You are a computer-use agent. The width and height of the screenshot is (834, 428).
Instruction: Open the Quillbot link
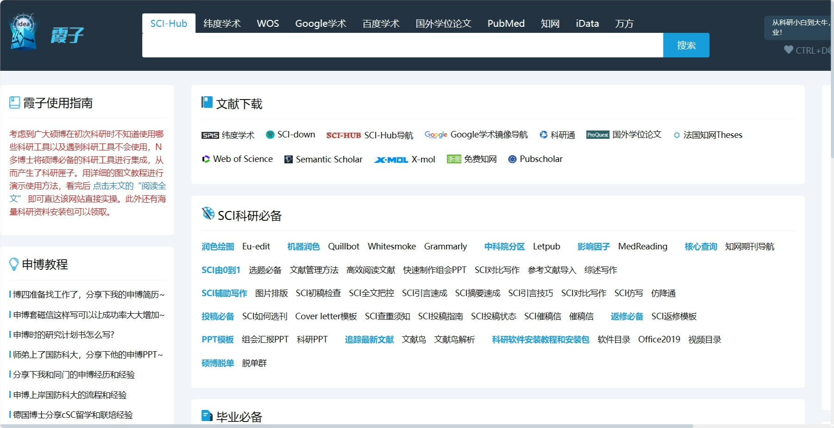pyautogui.click(x=344, y=247)
